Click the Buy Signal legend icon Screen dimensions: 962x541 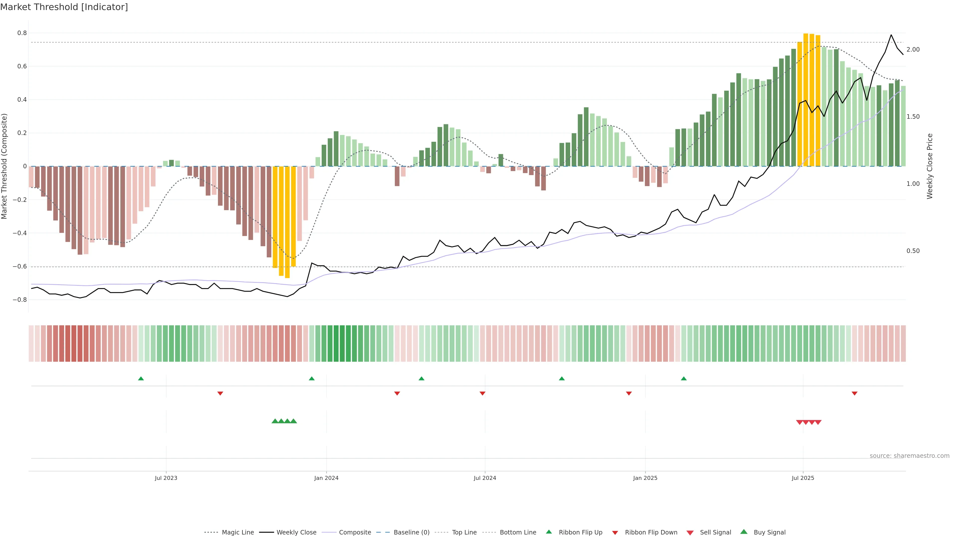[744, 532]
